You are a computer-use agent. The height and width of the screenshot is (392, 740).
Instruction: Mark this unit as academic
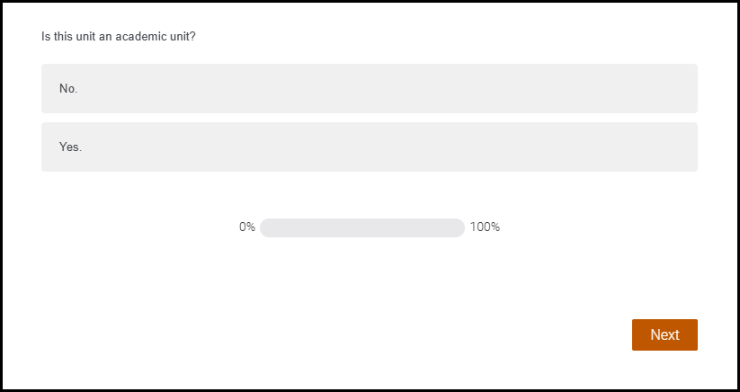(369, 147)
